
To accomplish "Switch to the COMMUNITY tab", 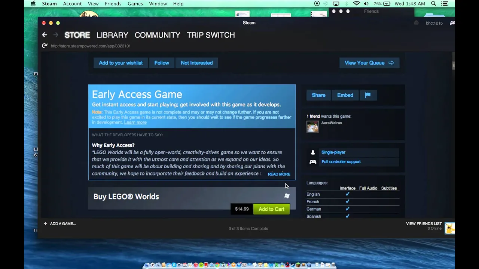I will coord(157,35).
